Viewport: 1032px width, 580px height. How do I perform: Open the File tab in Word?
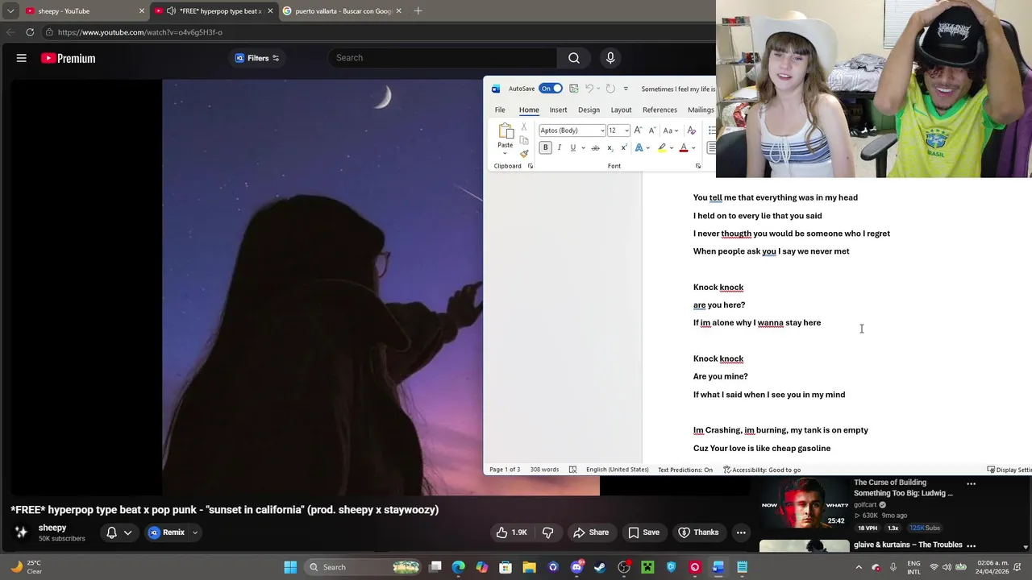pos(500,110)
